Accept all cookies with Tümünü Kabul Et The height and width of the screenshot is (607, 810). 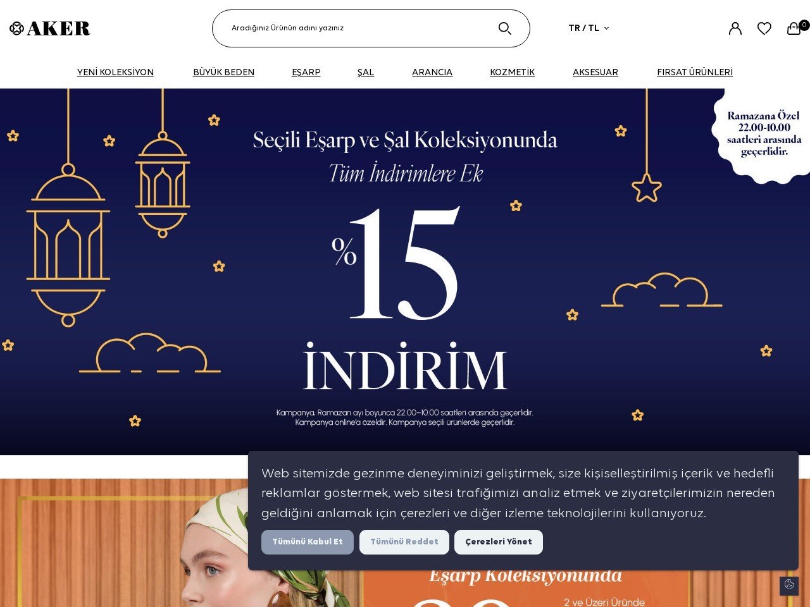[x=308, y=542]
